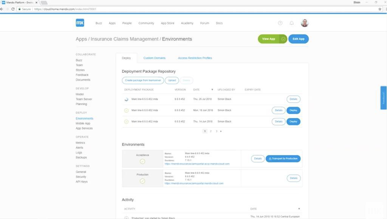The height and width of the screenshot is (219, 387).
Task: Open Apps in the breadcrumb
Action: [x=82, y=39]
